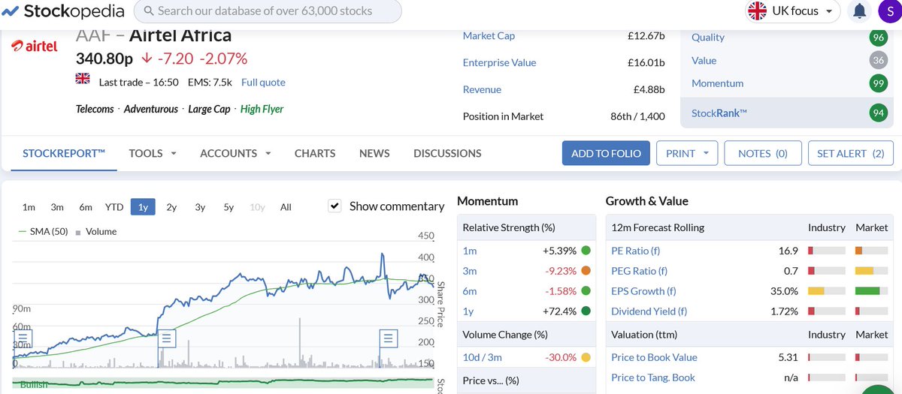Click the Value rank 36 badge
902x394 pixels.
point(877,61)
